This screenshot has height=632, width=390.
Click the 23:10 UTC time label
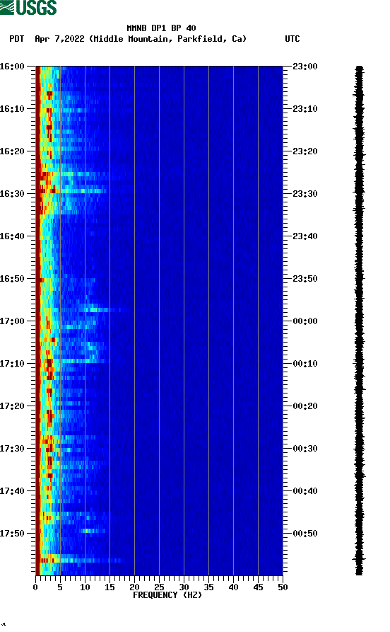[305, 109]
